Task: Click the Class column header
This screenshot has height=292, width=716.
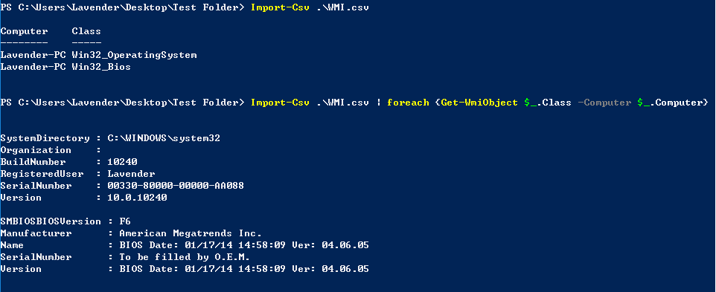Action: pyautogui.click(x=86, y=31)
